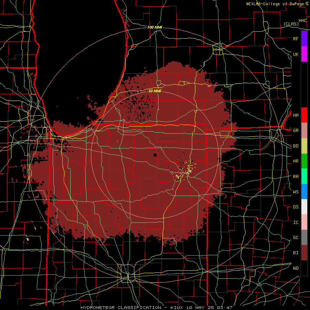Click the UK magenta legend swatch
Screen dimensions: 310x310
point(304,54)
